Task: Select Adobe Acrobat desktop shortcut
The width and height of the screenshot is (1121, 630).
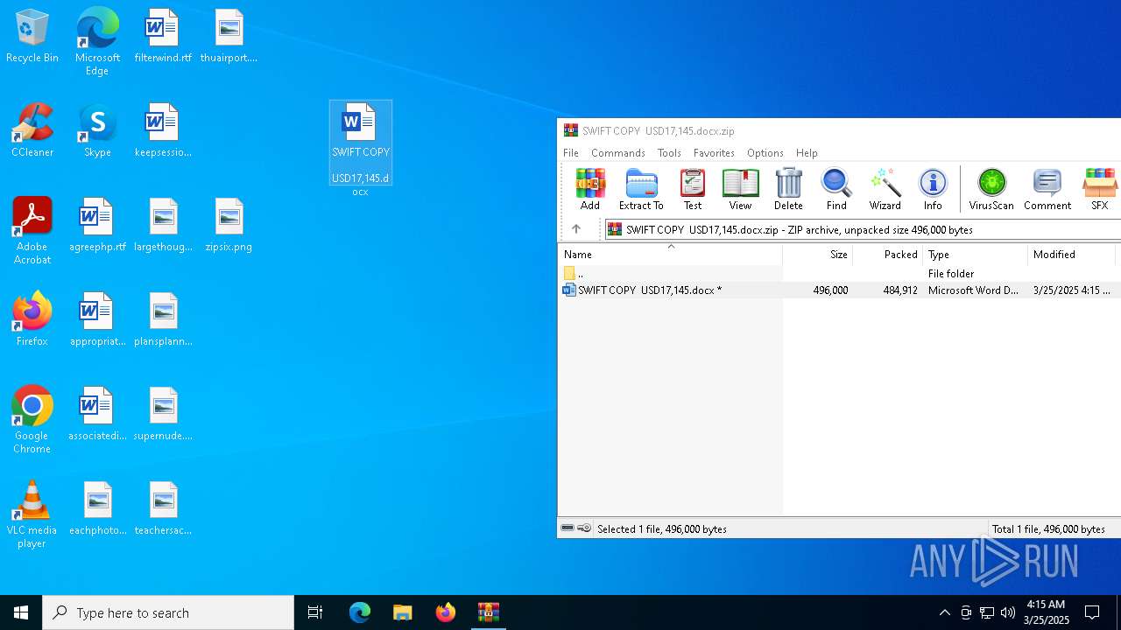Action: click(32, 231)
